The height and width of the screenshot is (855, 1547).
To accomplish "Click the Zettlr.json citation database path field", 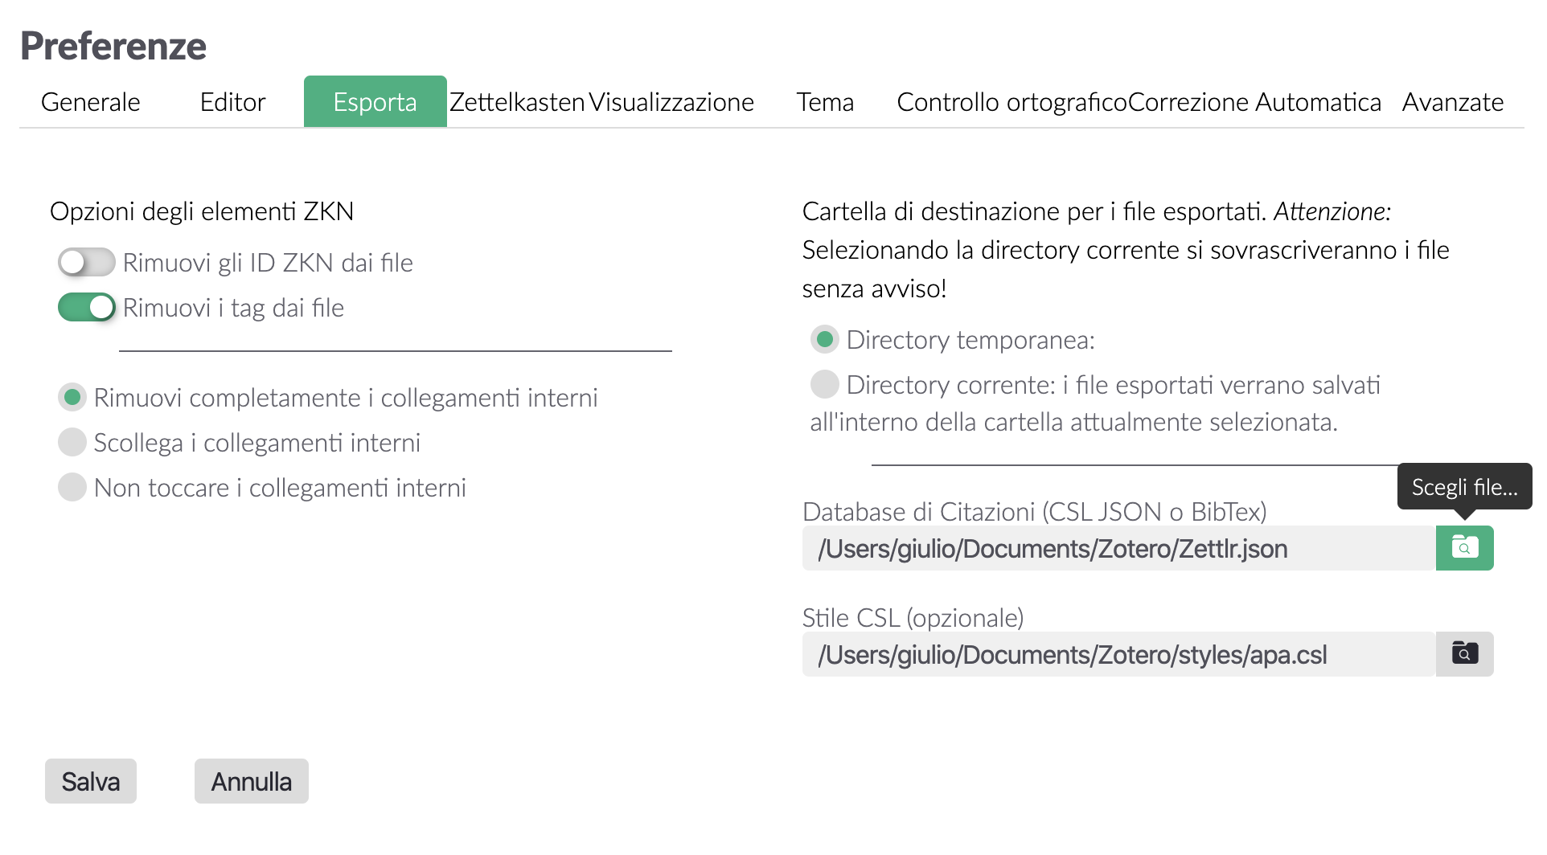I will pos(1118,548).
